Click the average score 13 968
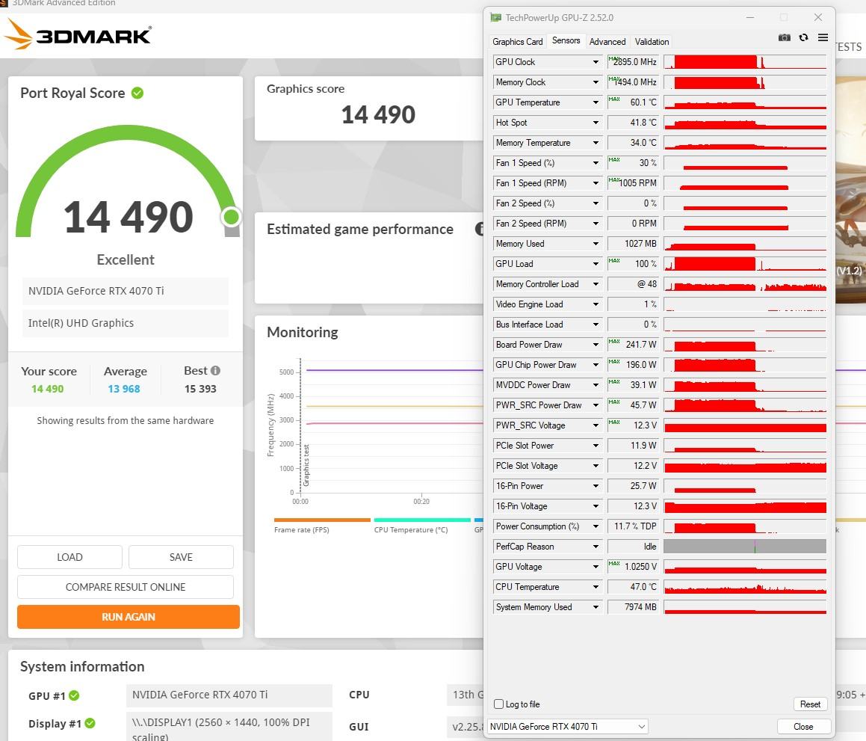The width and height of the screenshot is (866, 741). pos(124,389)
